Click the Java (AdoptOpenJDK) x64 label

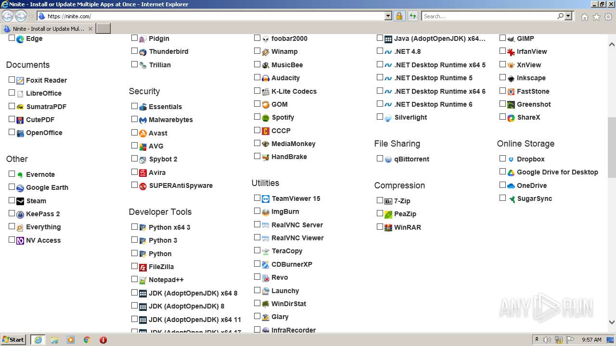click(x=440, y=38)
